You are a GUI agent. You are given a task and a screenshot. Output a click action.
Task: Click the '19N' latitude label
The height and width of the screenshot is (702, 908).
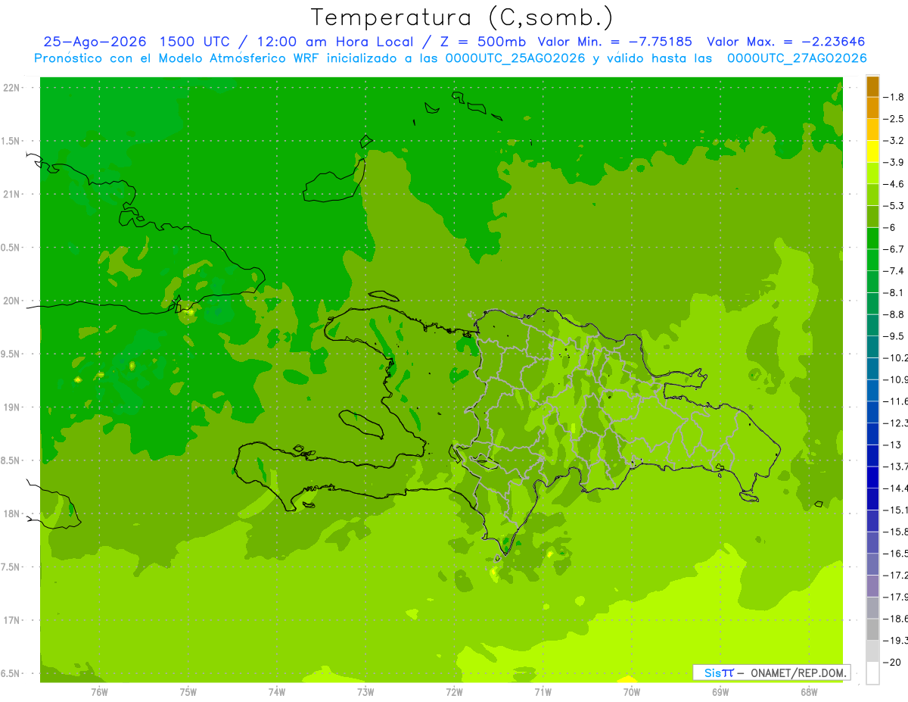point(13,407)
